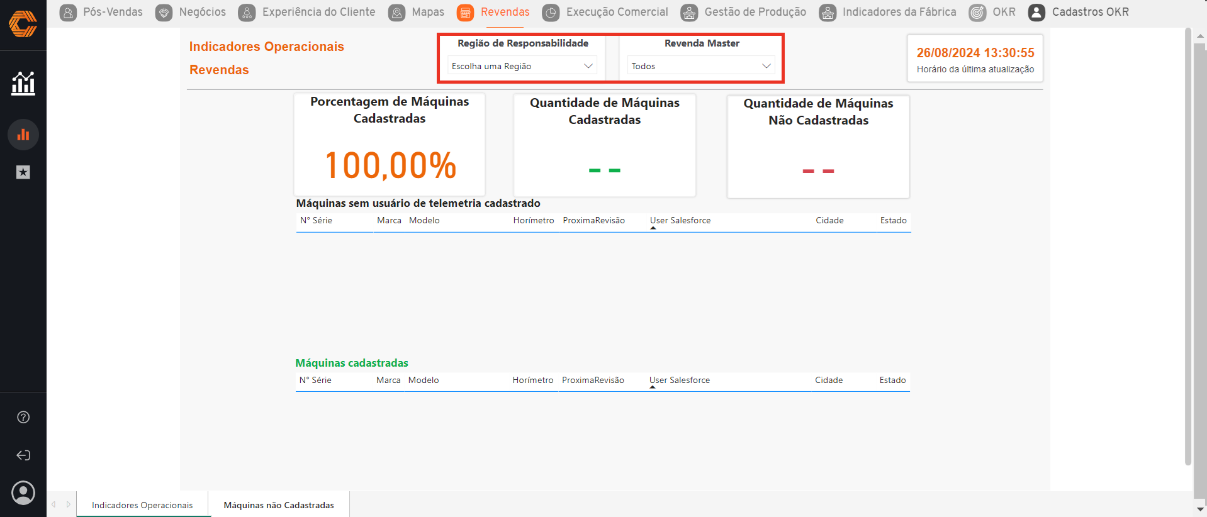Screen dimensions: 1207x517
Task: Click scrollbar down arrow at bottom
Action: (1200, 509)
